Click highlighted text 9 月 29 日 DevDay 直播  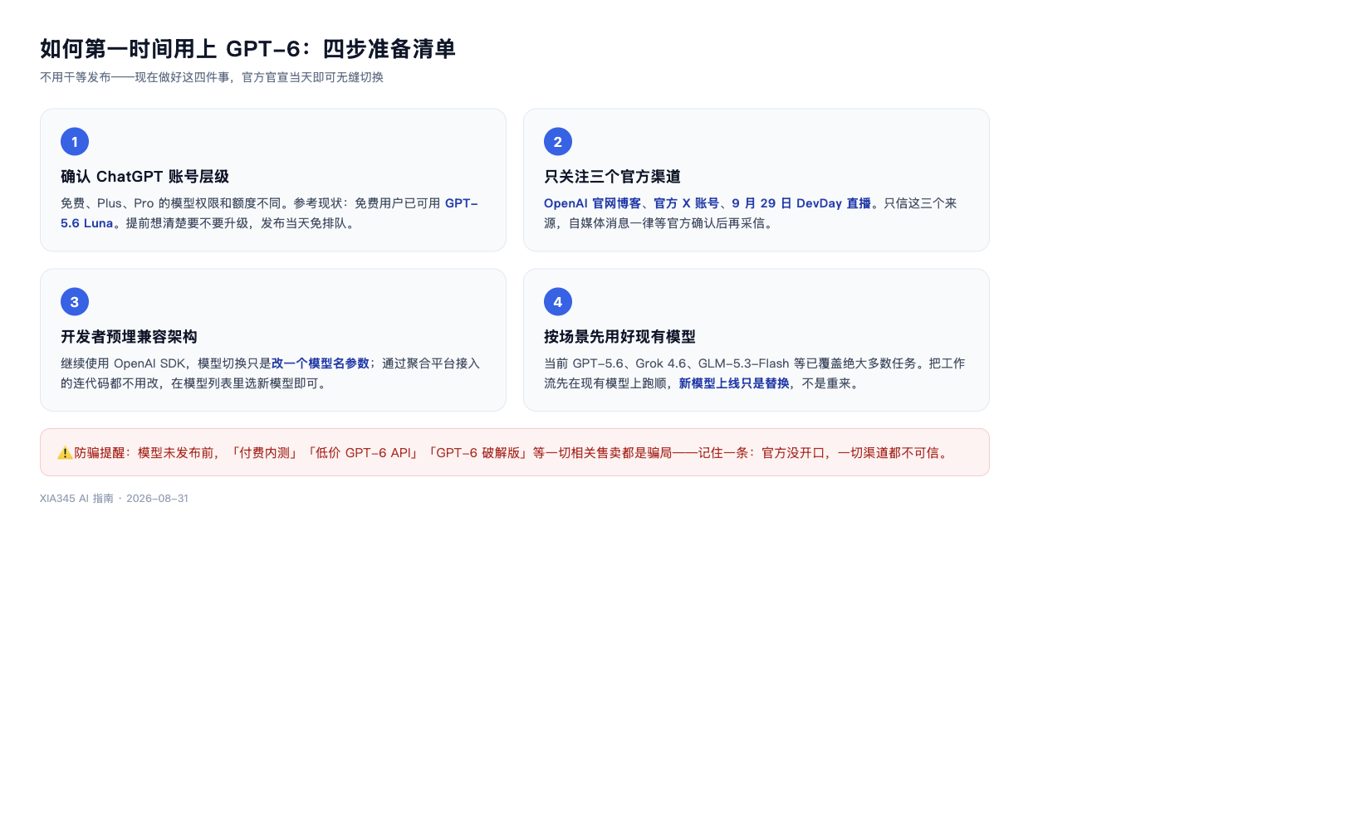coord(801,203)
